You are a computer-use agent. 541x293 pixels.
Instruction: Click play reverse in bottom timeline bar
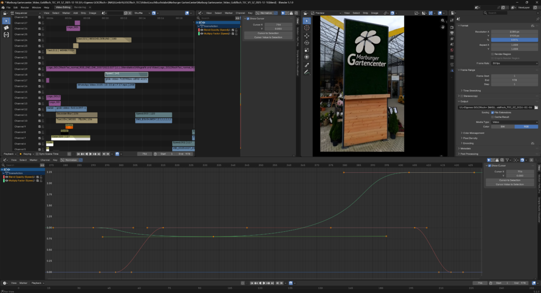tap(260, 283)
